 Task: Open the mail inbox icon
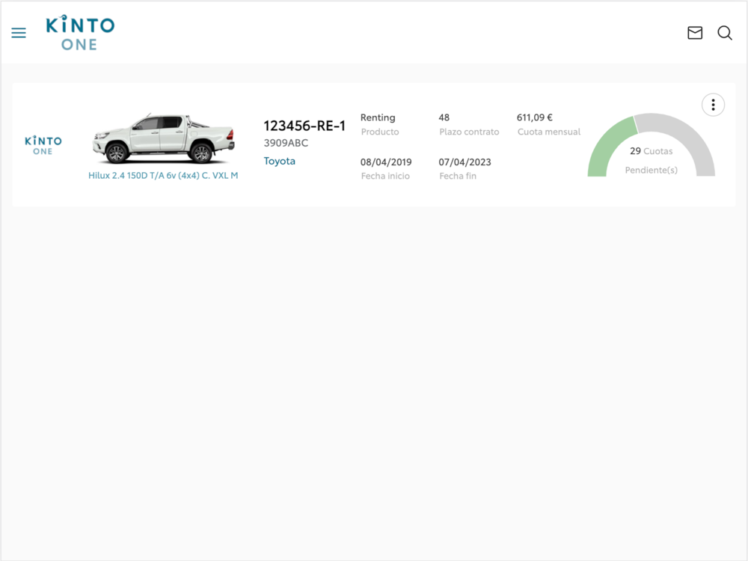pyautogui.click(x=695, y=33)
